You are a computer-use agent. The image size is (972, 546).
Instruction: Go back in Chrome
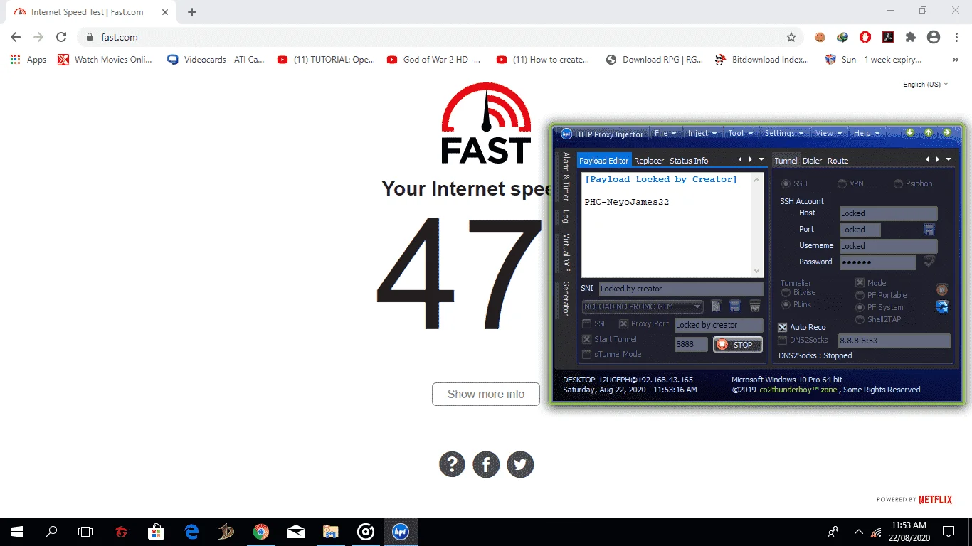coord(16,37)
